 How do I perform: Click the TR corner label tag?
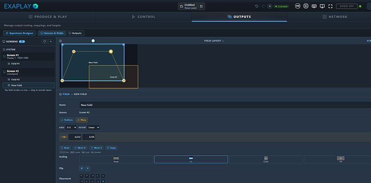pos(64,137)
